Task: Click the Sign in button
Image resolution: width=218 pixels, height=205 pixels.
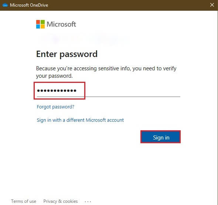Action: coord(161,137)
